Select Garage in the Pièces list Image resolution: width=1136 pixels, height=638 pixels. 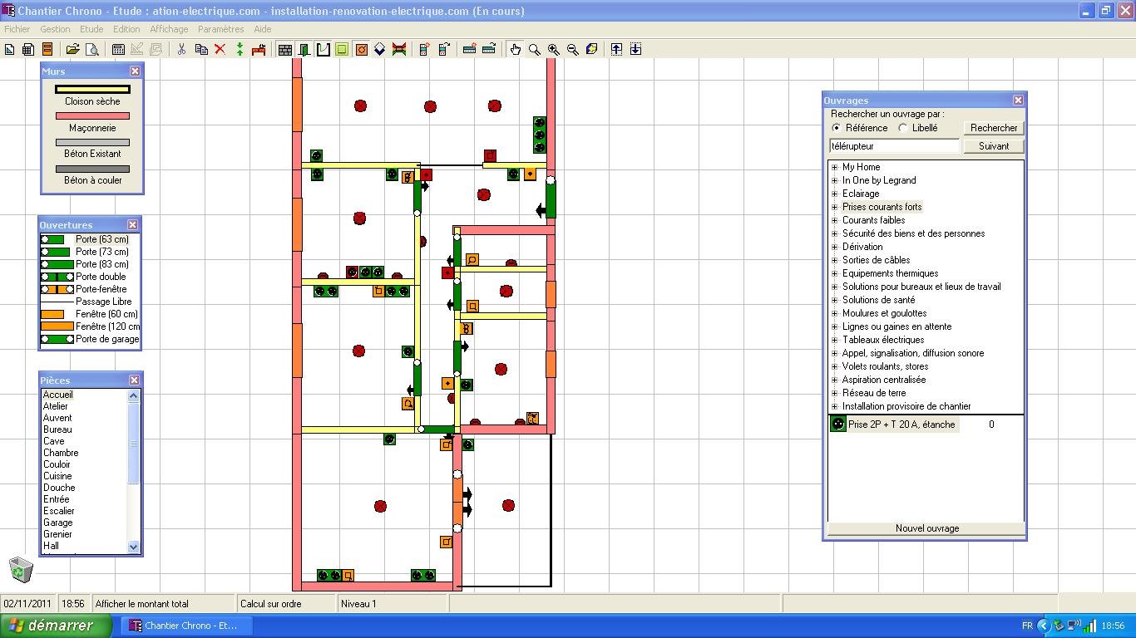[57, 523]
